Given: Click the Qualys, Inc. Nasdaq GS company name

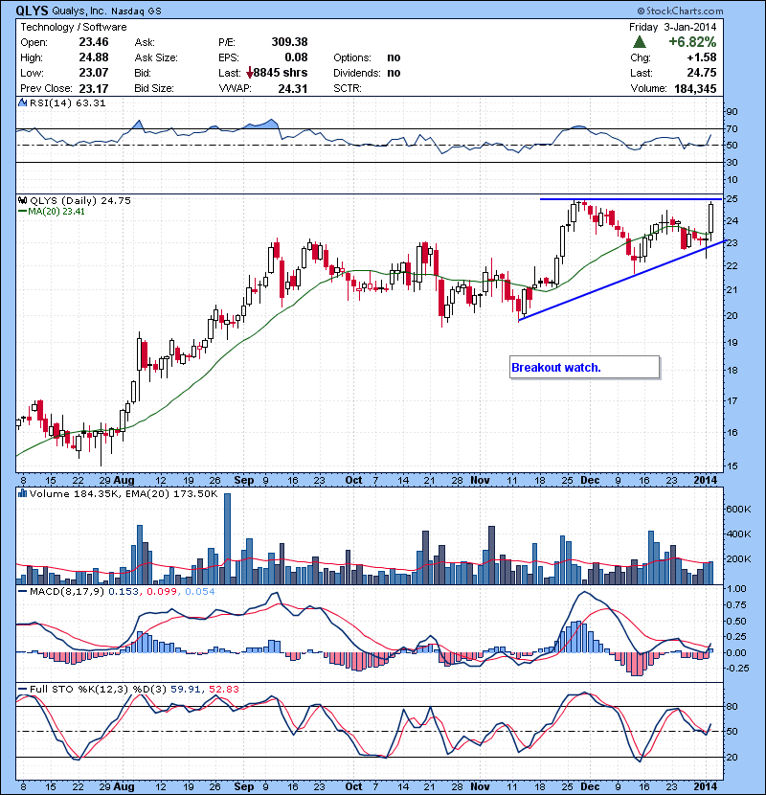Looking at the screenshot, I should click(106, 11).
